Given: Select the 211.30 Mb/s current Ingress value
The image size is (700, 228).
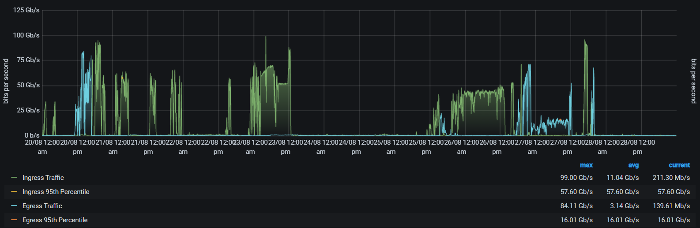Looking at the screenshot, I should point(671,178).
